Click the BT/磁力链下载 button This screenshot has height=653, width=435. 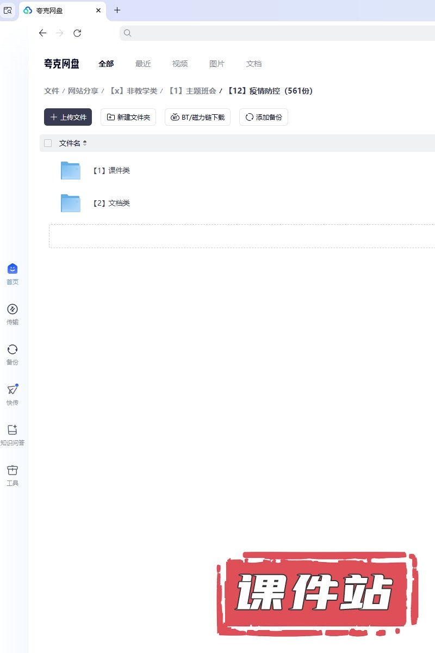[x=197, y=117]
